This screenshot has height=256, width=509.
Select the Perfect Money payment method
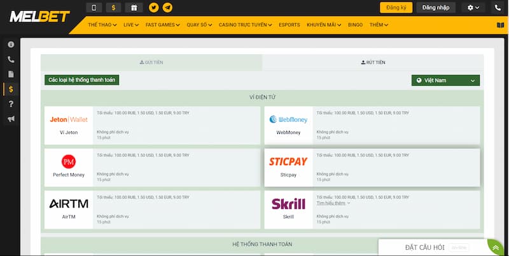pos(69,166)
